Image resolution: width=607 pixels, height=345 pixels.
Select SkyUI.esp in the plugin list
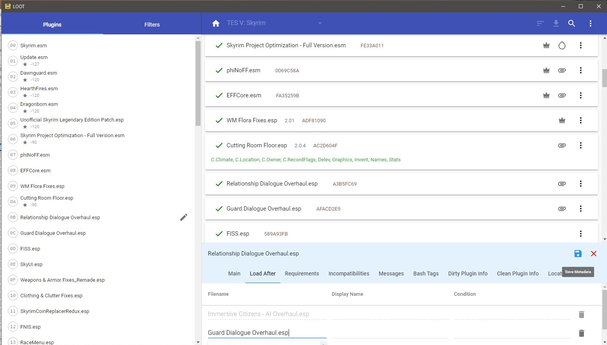tap(31, 264)
